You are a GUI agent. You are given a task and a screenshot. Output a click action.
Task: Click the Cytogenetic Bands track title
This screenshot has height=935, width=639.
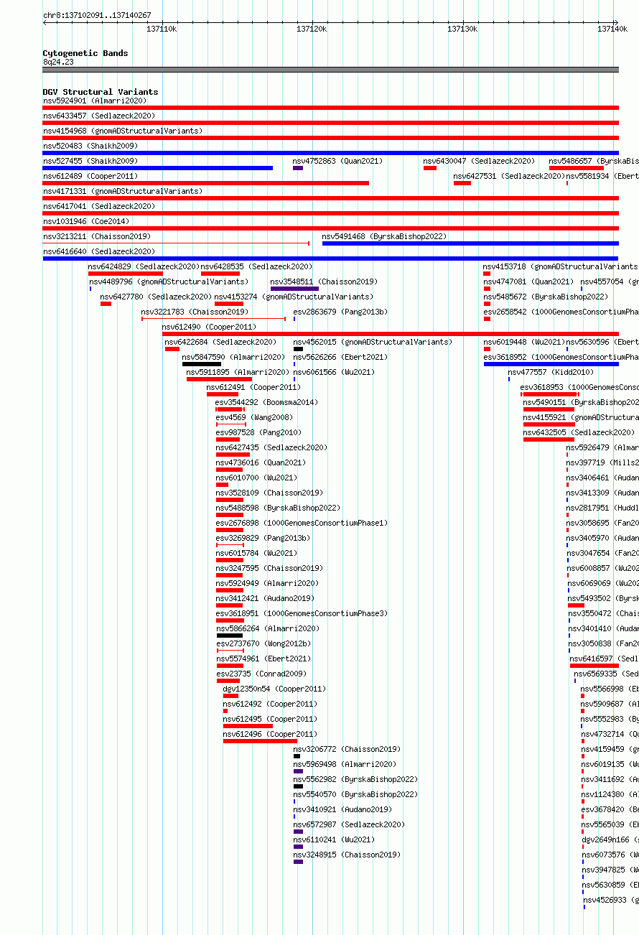tap(85, 53)
